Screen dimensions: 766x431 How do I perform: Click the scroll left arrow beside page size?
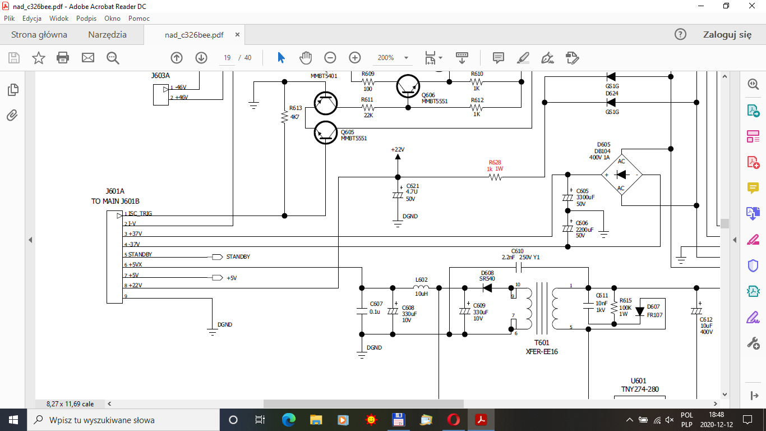[109, 404]
